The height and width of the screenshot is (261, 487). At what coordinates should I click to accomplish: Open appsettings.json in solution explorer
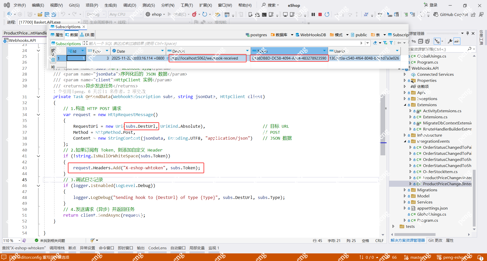pos(432,208)
